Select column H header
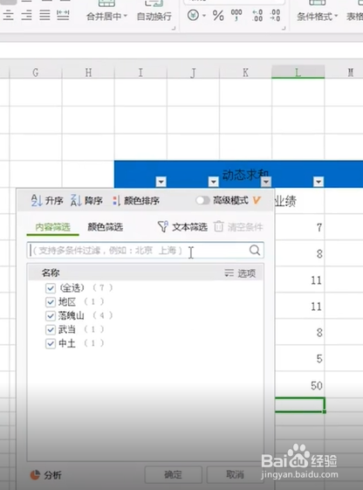Viewport: 363px width, 490px height. [x=88, y=72]
